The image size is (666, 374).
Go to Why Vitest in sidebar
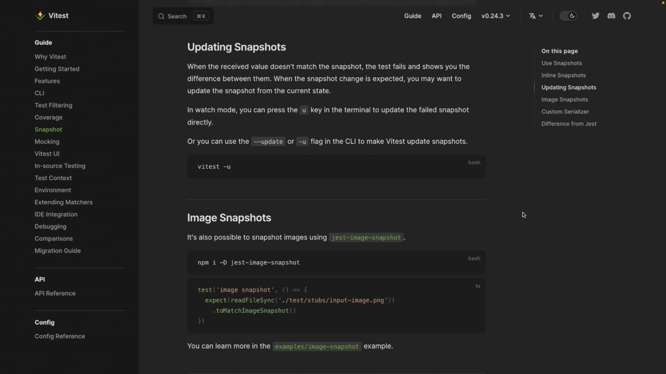(50, 57)
